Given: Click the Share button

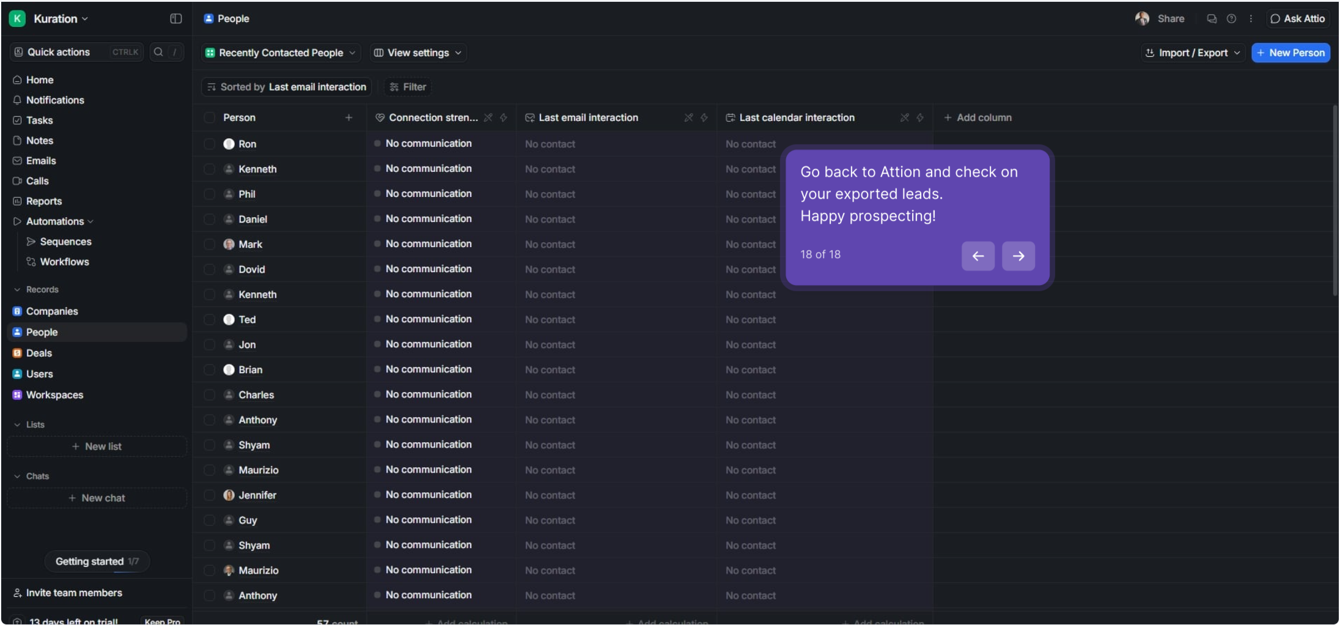Looking at the screenshot, I should click(x=1170, y=18).
